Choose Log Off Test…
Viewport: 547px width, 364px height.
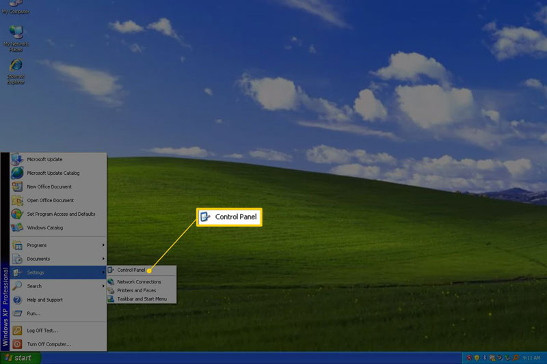click(x=58, y=331)
